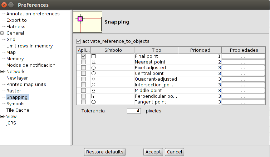This screenshot has width=270, height=157.
Task: Click the Pixel-adjusted circle symbol
Action: point(94,68)
